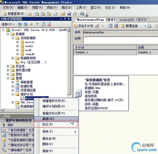Image resolution: width=158 pixels, height=154 pixels.
Task: Select the 资源调控器 node
Action: click(28, 90)
